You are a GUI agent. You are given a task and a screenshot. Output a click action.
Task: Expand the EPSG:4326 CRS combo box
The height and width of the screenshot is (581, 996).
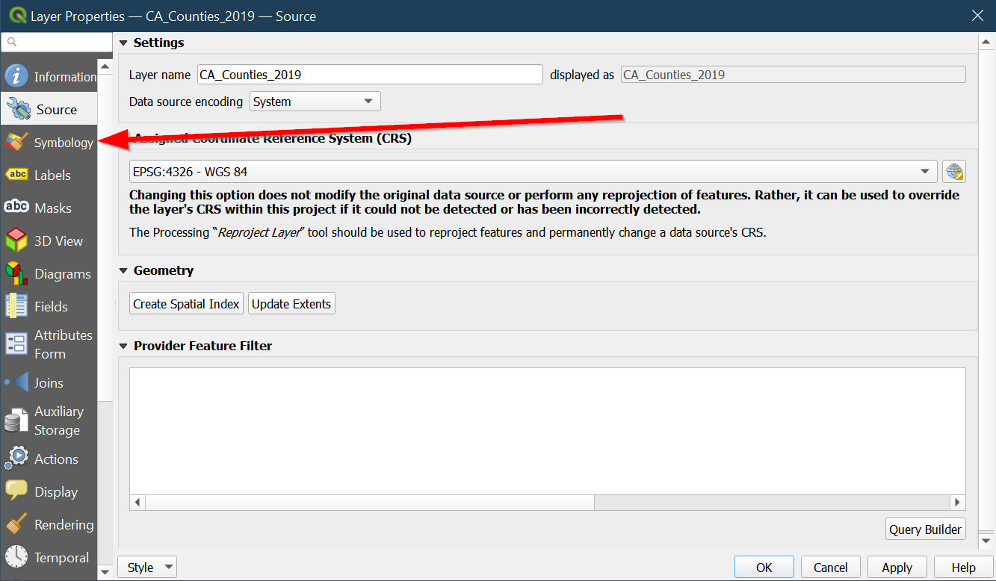pyautogui.click(x=533, y=172)
